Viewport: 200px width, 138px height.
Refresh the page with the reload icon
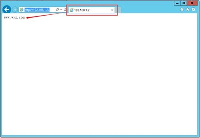[x=65, y=10]
